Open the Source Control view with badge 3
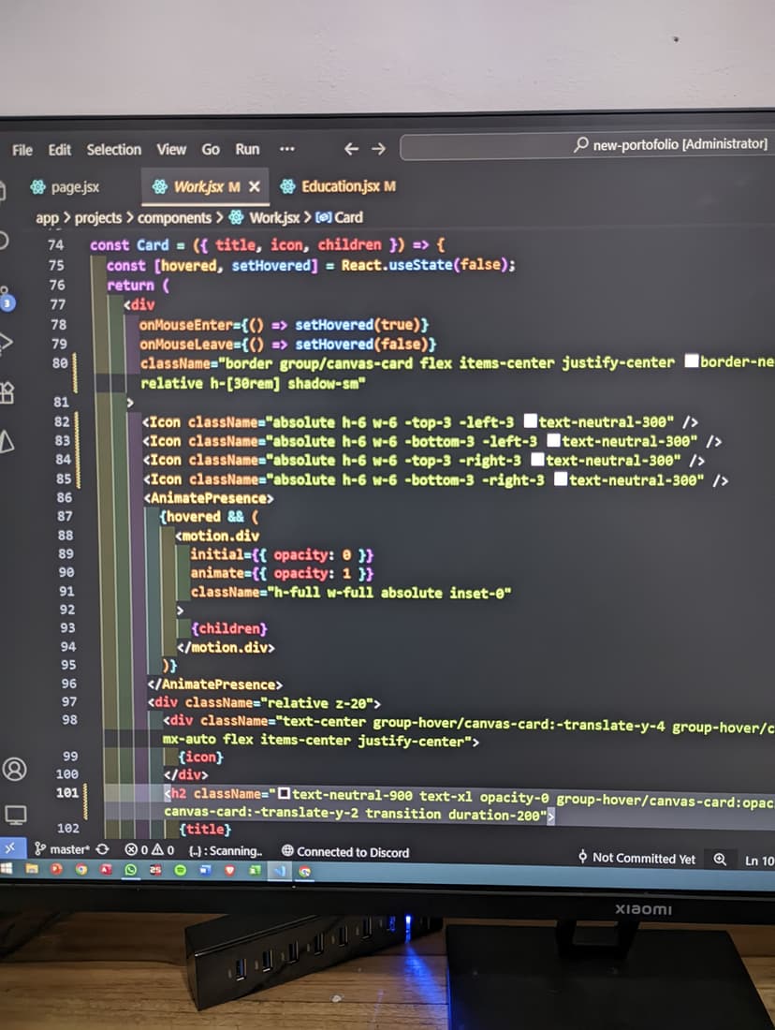775x1030 pixels. 6,299
